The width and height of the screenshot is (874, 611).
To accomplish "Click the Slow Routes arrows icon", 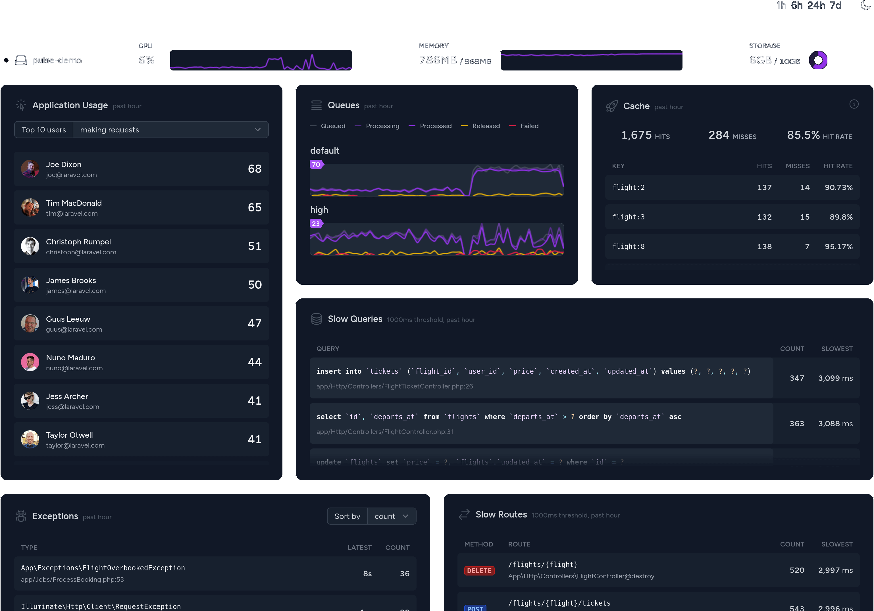I will pyautogui.click(x=464, y=514).
